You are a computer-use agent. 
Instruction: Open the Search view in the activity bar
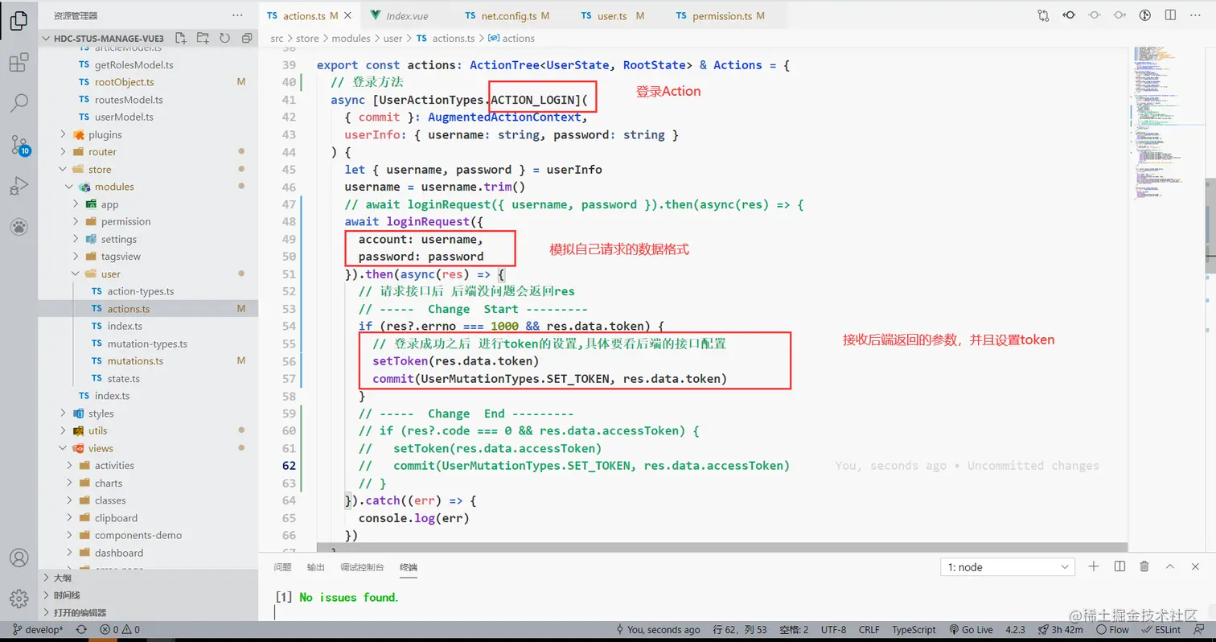(x=18, y=103)
